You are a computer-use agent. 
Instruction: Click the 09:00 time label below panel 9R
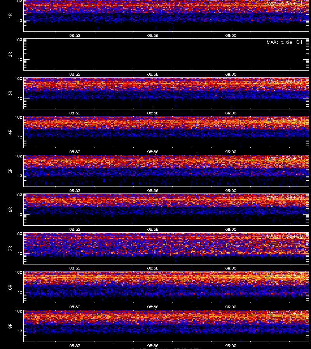231,346
